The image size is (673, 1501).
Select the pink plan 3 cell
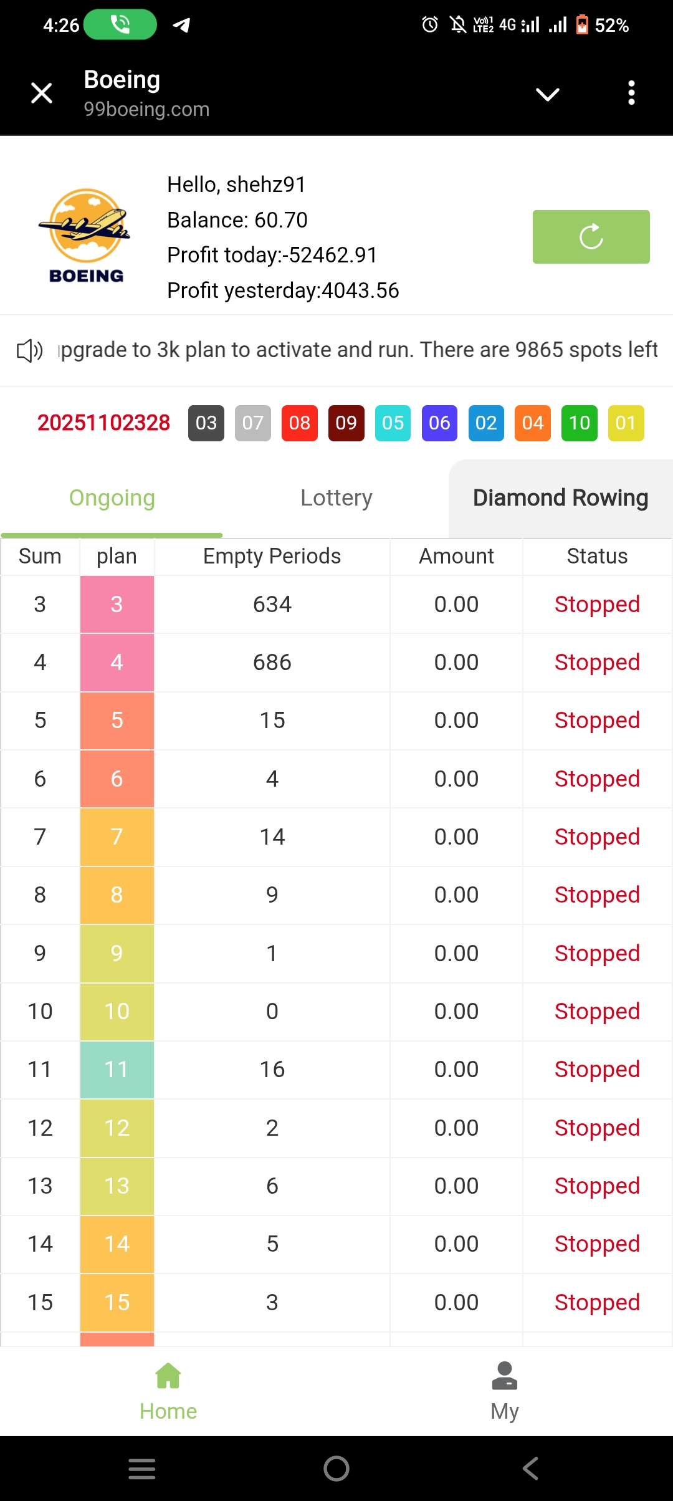point(117,605)
